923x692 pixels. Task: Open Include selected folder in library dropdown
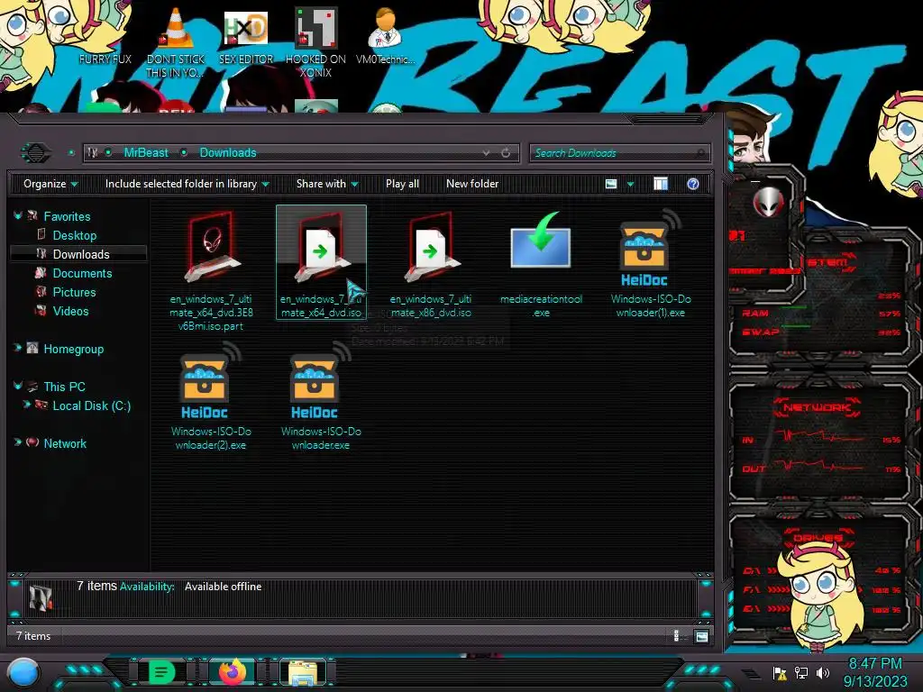(x=187, y=184)
